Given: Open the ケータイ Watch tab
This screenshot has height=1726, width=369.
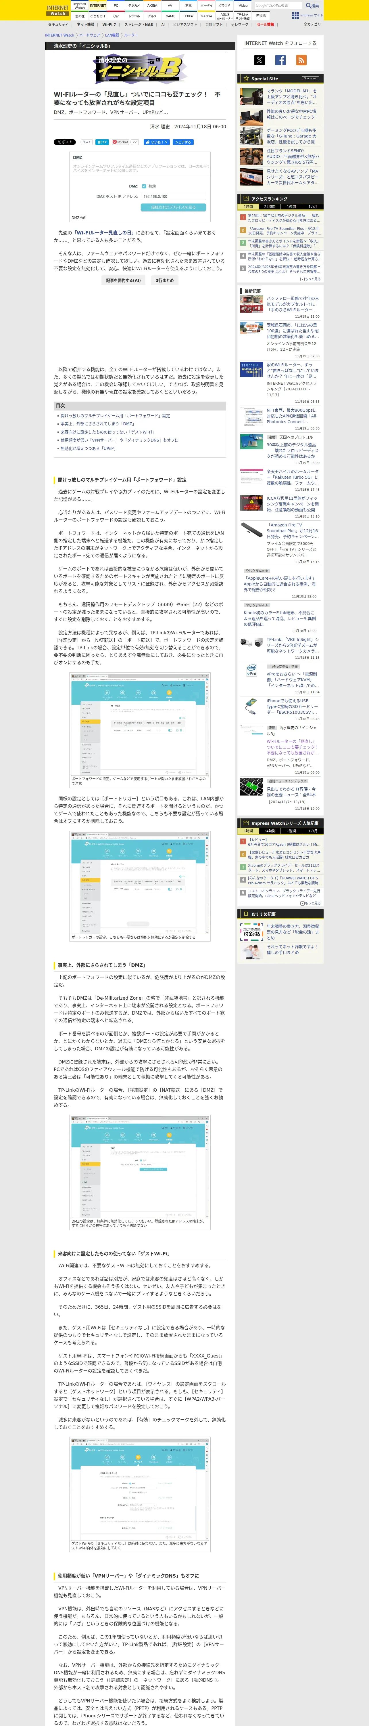Looking at the screenshot, I should 206,5.
